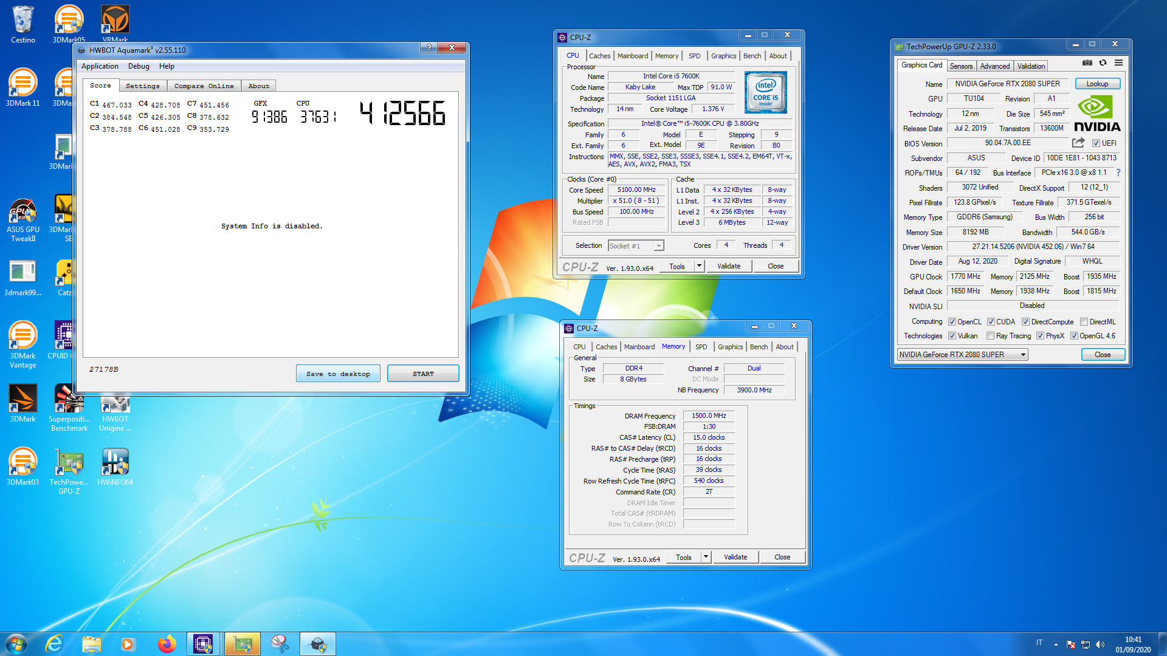This screenshot has height=656, width=1167.
Task: Click the Intel Core i5 logo in CPU-Z
Action: tap(766, 92)
